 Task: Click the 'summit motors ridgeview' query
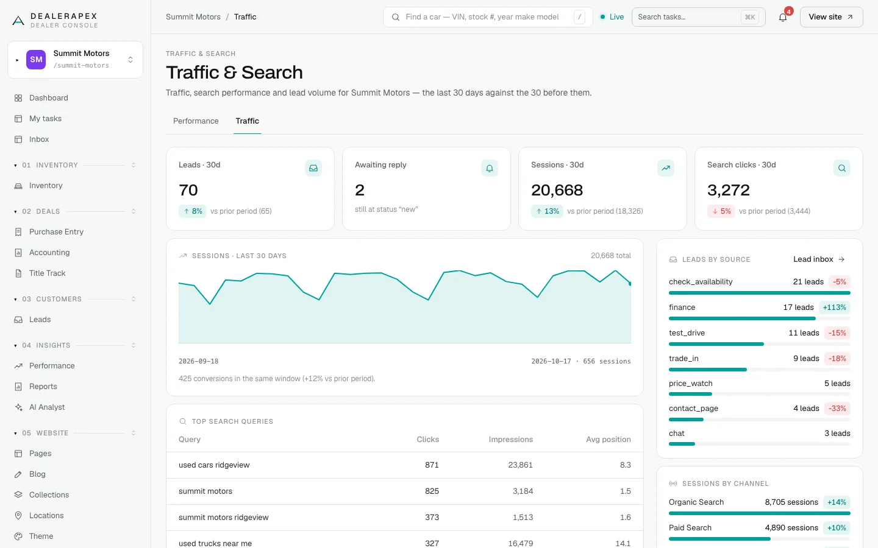click(x=224, y=518)
